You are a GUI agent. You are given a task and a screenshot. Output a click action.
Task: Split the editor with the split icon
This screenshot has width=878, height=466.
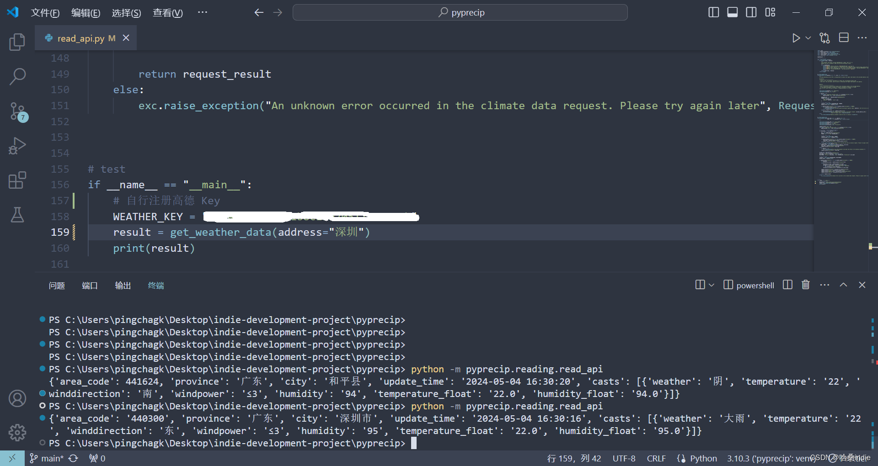pyautogui.click(x=844, y=38)
